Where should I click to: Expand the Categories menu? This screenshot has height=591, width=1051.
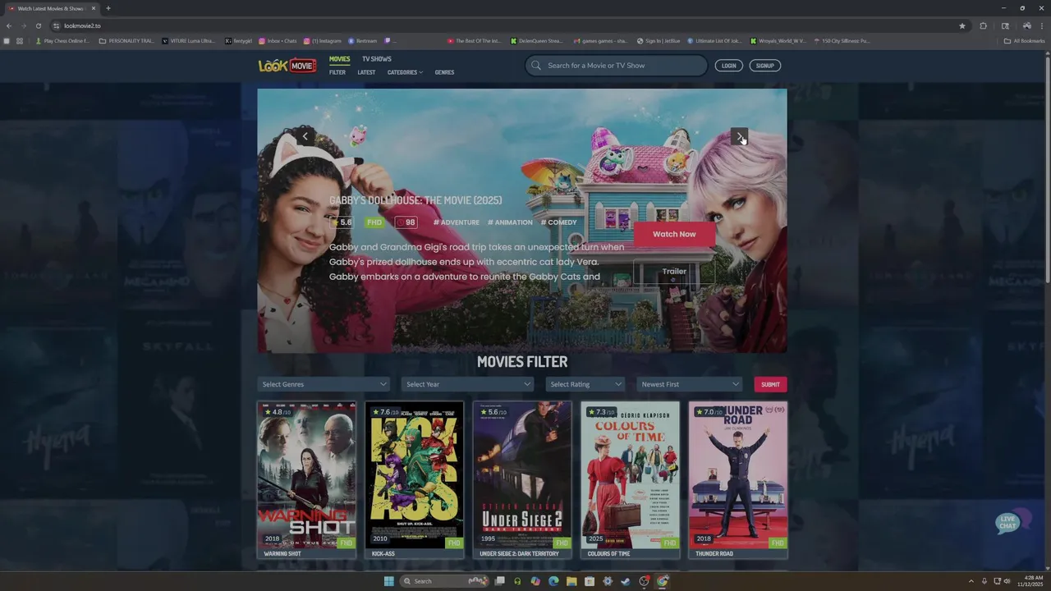point(405,72)
